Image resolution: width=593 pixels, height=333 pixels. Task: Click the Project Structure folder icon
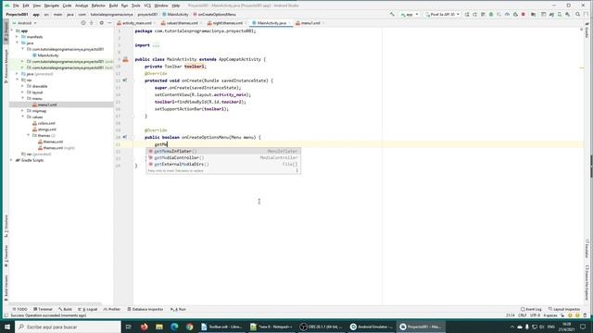534,15
